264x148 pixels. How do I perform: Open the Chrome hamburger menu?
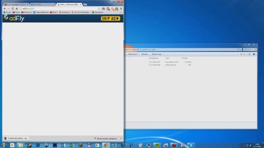[121, 9]
